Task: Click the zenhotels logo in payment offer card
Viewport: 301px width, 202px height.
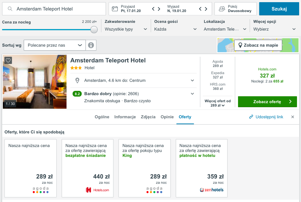Action: click(212, 190)
